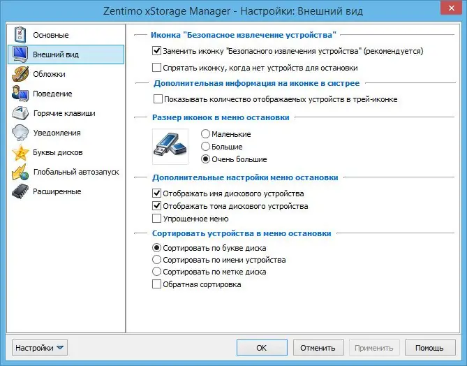This screenshot has height=366, width=467.
Task: Select the Глобальный автозапуск icon
Action: [20, 172]
